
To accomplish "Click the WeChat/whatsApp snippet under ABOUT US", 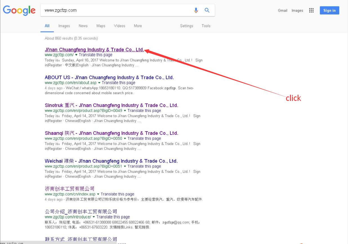I will (x=119, y=91).
